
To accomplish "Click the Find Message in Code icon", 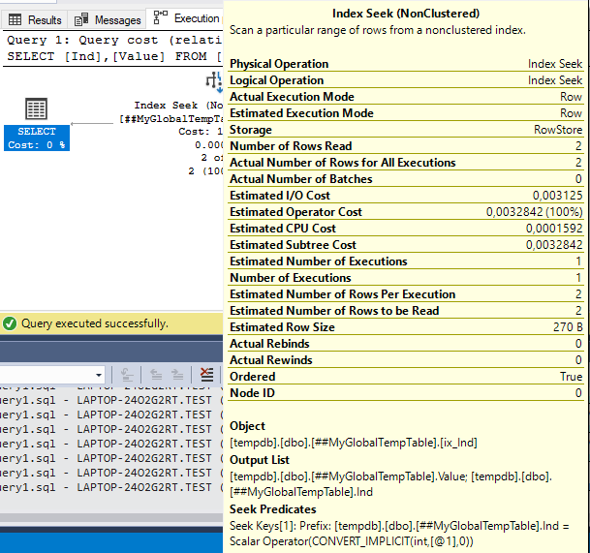I will click(x=127, y=375).
